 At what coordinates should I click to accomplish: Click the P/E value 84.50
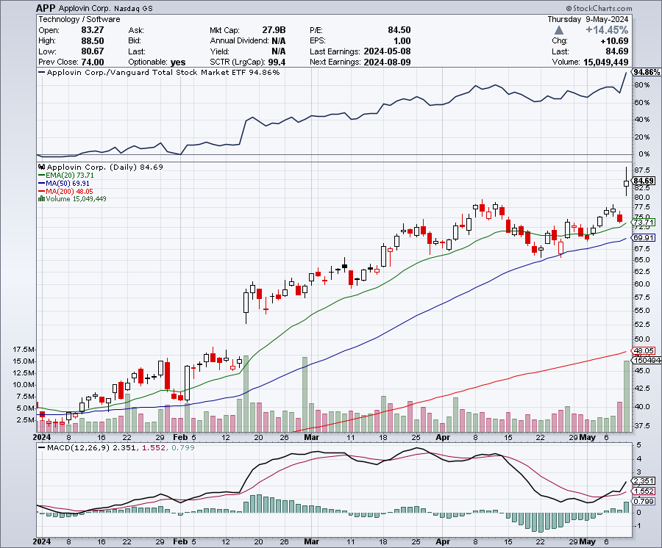pos(399,30)
